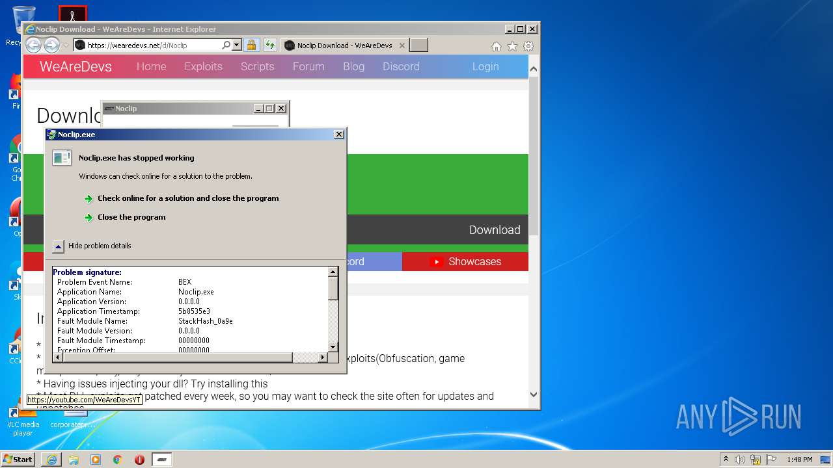Click green arrow beside Check online option
The height and width of the screenshot is (468, 833).
[x=89, y=199]
